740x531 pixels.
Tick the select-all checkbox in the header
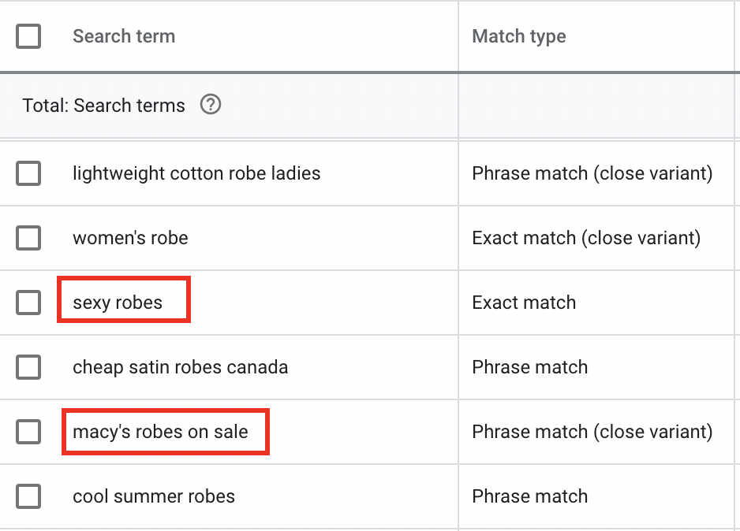click(x=28, y=36)
